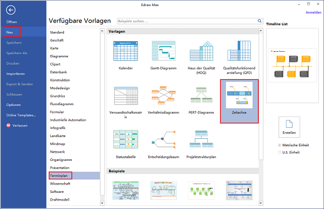Viewport: 324px width, 209px height.
Task: Select the Software category
Action: coord(57,191)
